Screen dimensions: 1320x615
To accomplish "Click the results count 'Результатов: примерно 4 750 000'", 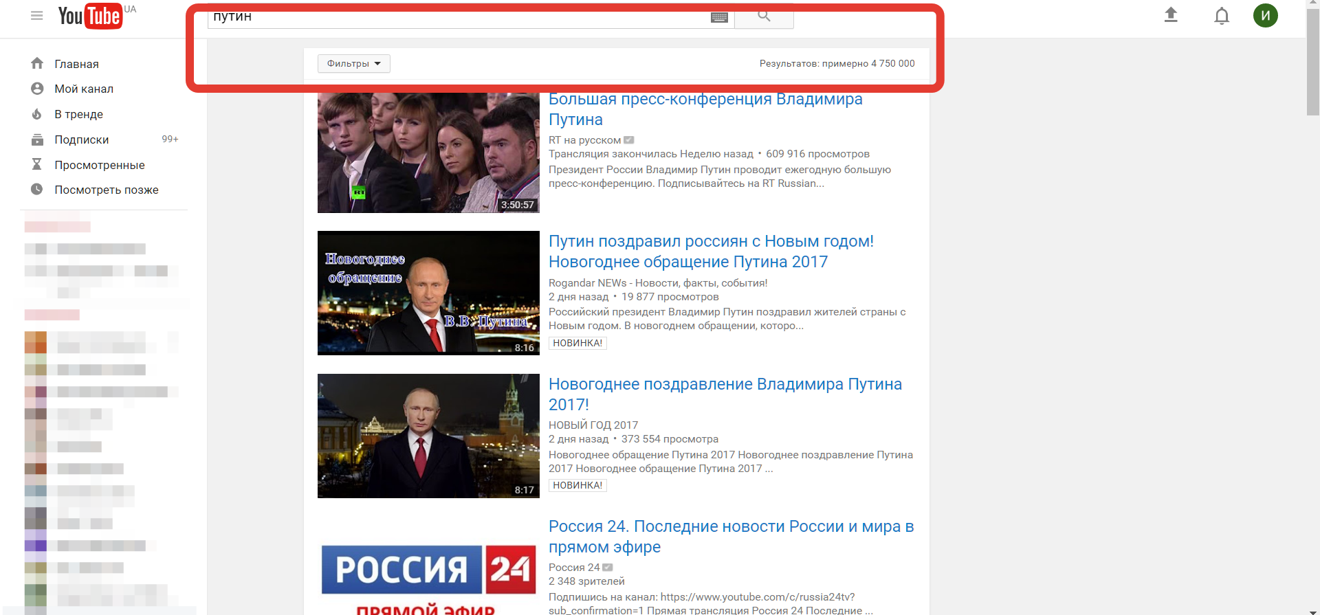I will [837, 64].
